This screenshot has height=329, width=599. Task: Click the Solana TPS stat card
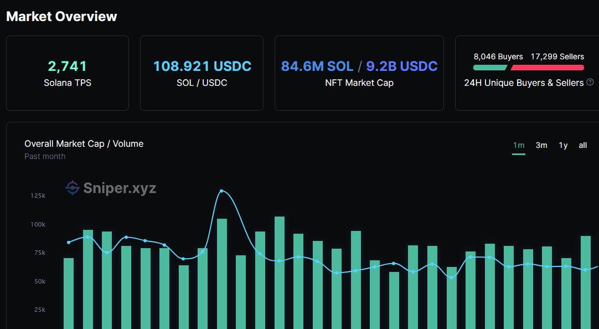[67, 73]
